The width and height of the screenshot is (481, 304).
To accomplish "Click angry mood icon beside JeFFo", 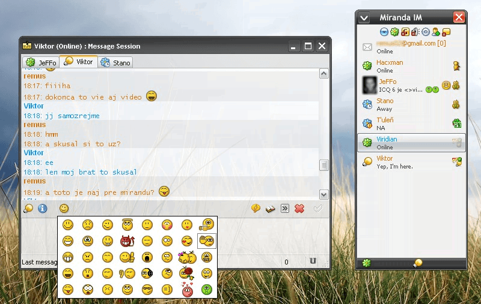I will coord(446,85).
